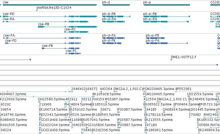The image size is (220, 134).
Task: Select the EK259102.5prime EST
Action: coord(83,110)
